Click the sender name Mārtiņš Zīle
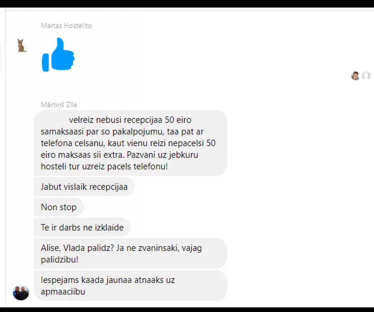 [x=59, y=105]
